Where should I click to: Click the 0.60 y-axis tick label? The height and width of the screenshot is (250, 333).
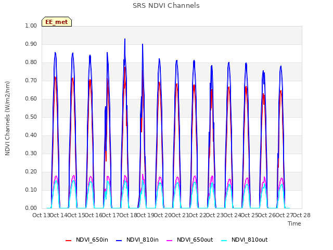pos(31,98)
